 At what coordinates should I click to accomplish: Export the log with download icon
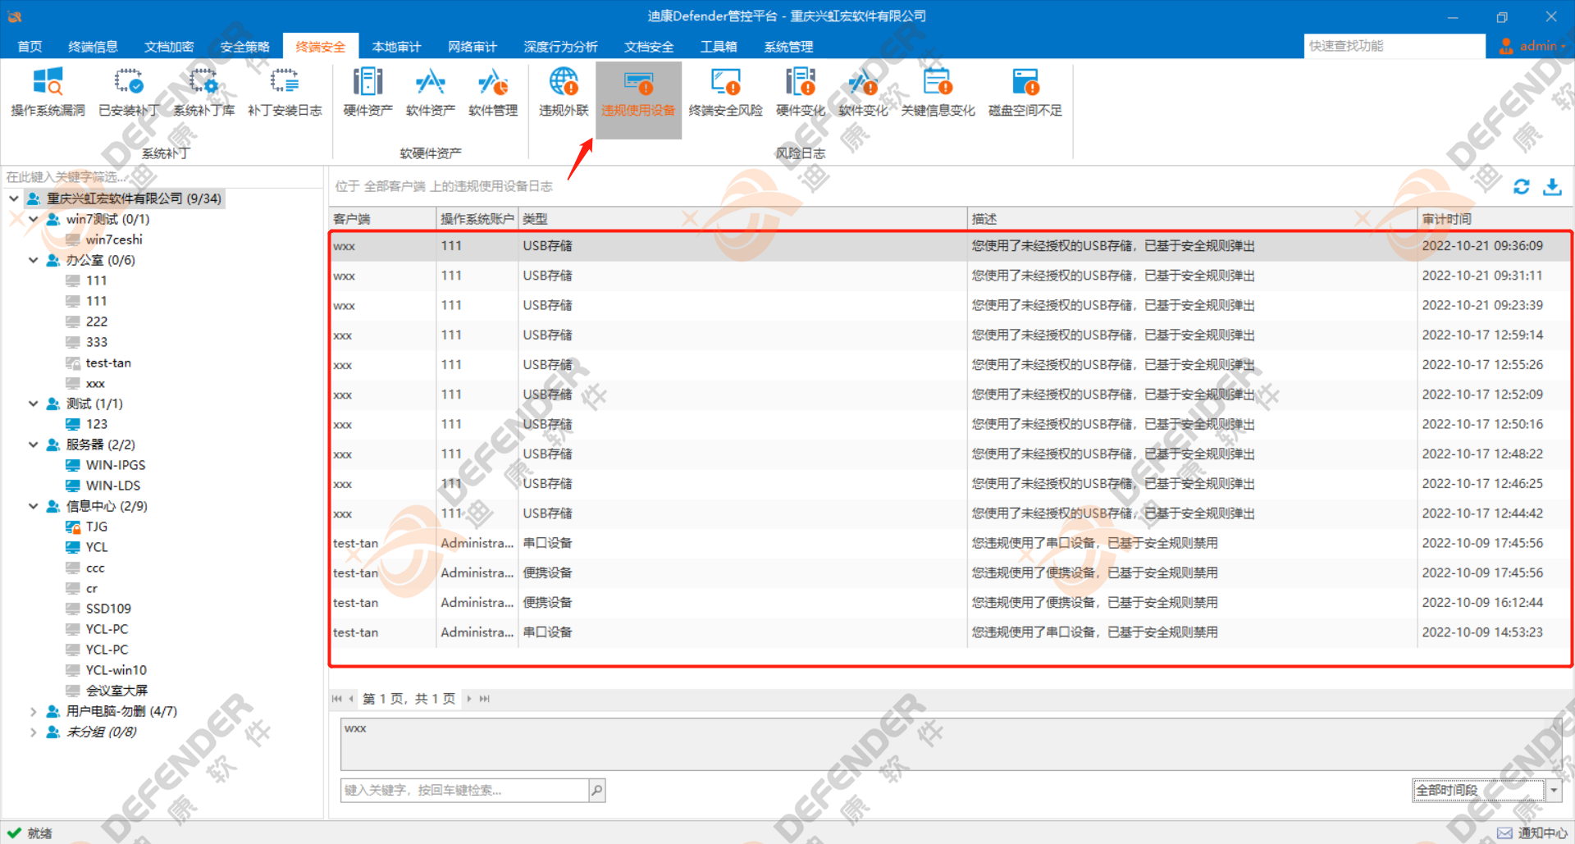[1552, 187]
